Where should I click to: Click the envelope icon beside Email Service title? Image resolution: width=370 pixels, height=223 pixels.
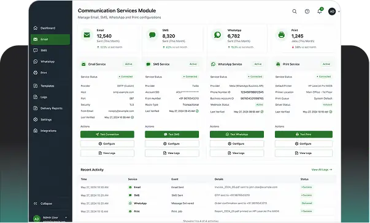click(x=83, y=64)
